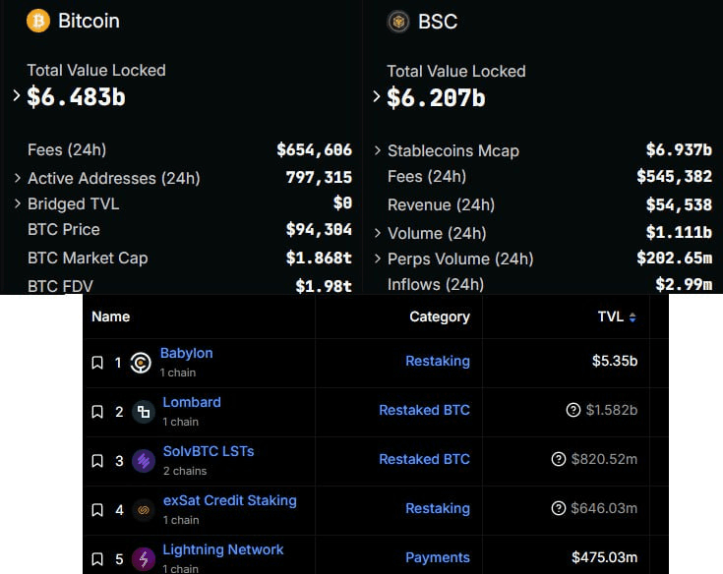Select the BSC Fees value $545,382
Screen dimensions: 723x574
click(x=675, y=176)
